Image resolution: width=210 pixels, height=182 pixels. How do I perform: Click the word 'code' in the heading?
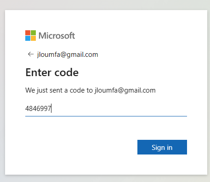click(67, 72)
